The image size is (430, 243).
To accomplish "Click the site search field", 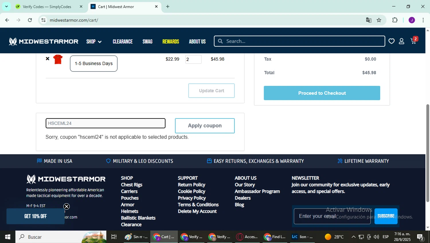I will pyautogui.click(x=300, y=41).
